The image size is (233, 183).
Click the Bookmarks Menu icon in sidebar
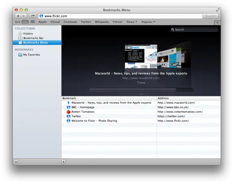click(20, 43)
